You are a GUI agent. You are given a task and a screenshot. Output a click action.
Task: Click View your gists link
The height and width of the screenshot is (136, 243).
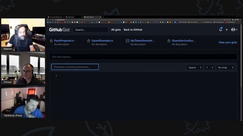pyautogui.click(x=228, y=42)
